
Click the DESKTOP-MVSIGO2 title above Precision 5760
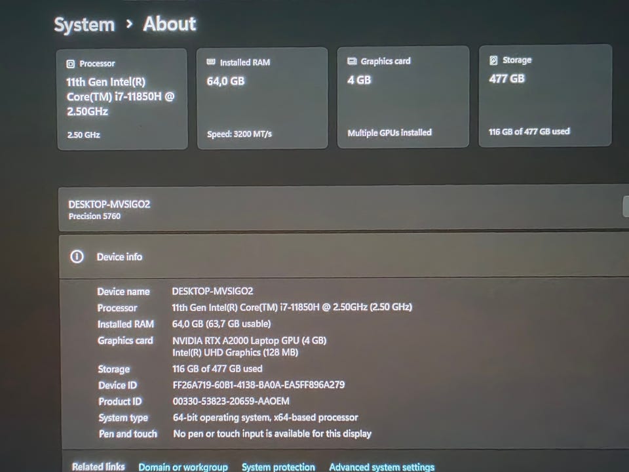click(x=109, y=205)
